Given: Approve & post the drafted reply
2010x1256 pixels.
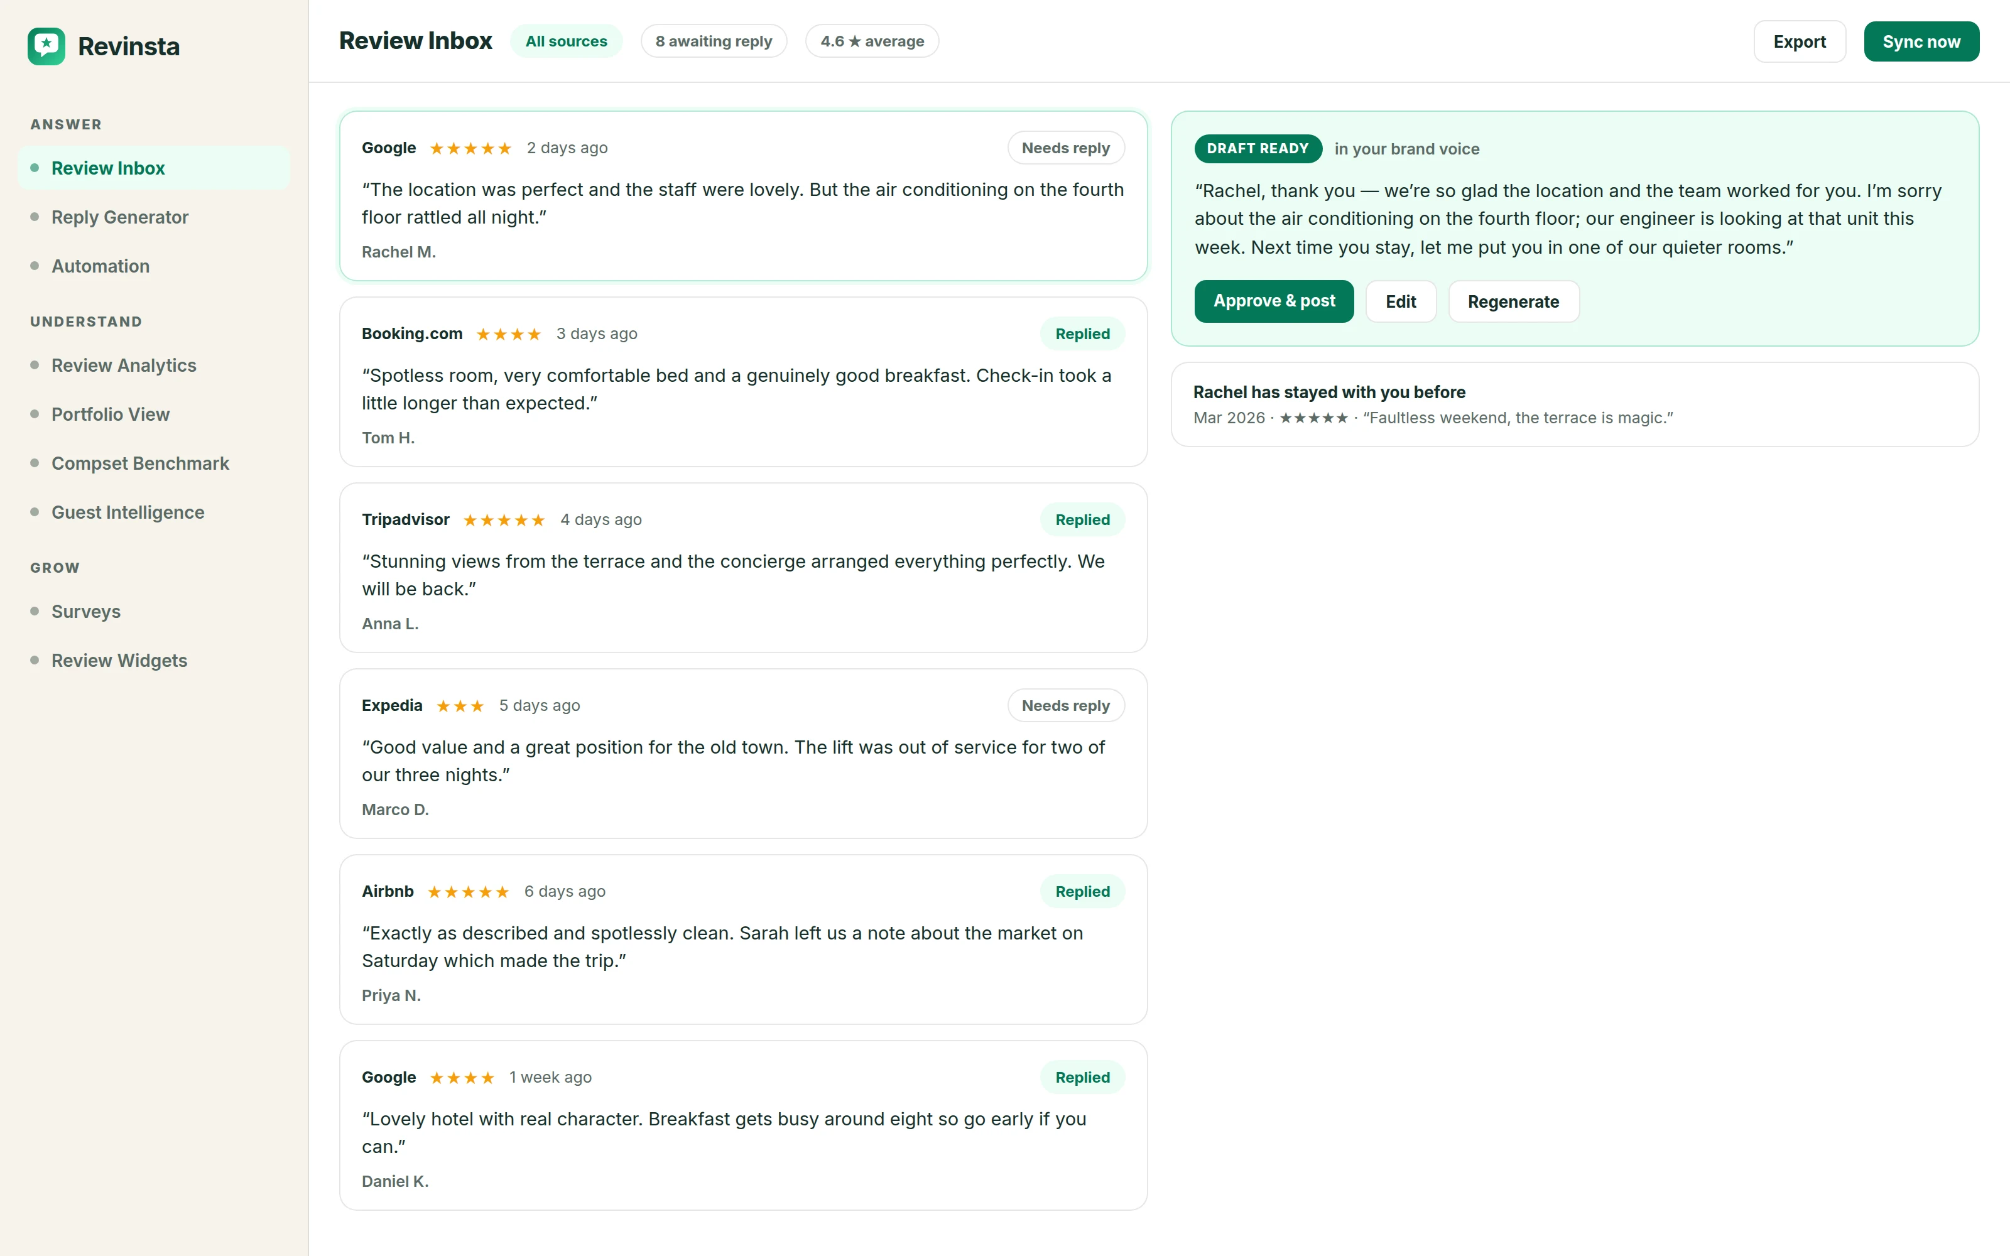Looking at the screenshot, I should click(x=1274, y=301).
